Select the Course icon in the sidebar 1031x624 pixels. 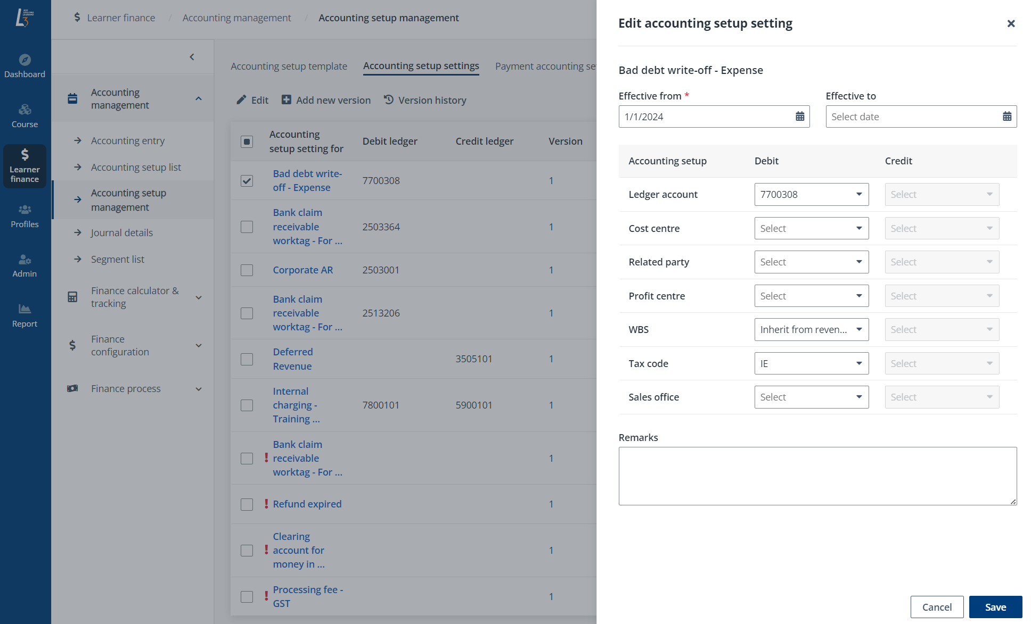24,115
